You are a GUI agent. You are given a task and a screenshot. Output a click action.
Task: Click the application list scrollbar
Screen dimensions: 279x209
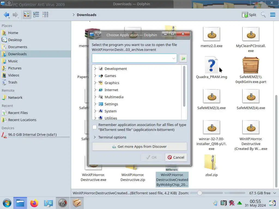tap(184, 86)
